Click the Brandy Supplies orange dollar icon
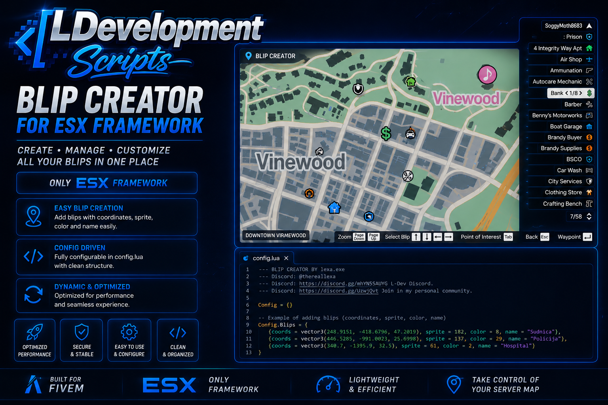The height and width of the screenshot is (405, 608). click(589, 148)
